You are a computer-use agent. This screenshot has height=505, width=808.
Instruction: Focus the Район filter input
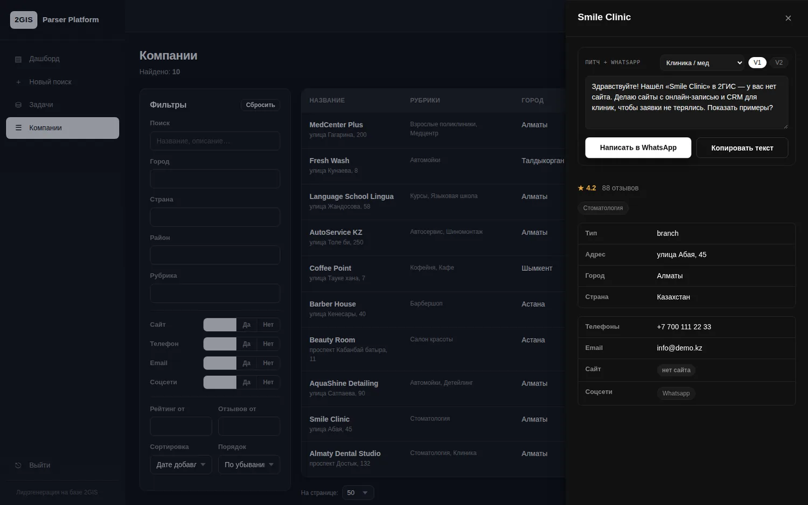pos(215,255)
